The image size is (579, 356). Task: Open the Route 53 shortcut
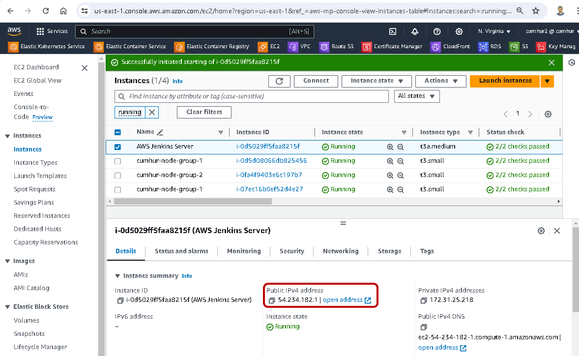tap(336, 47)
